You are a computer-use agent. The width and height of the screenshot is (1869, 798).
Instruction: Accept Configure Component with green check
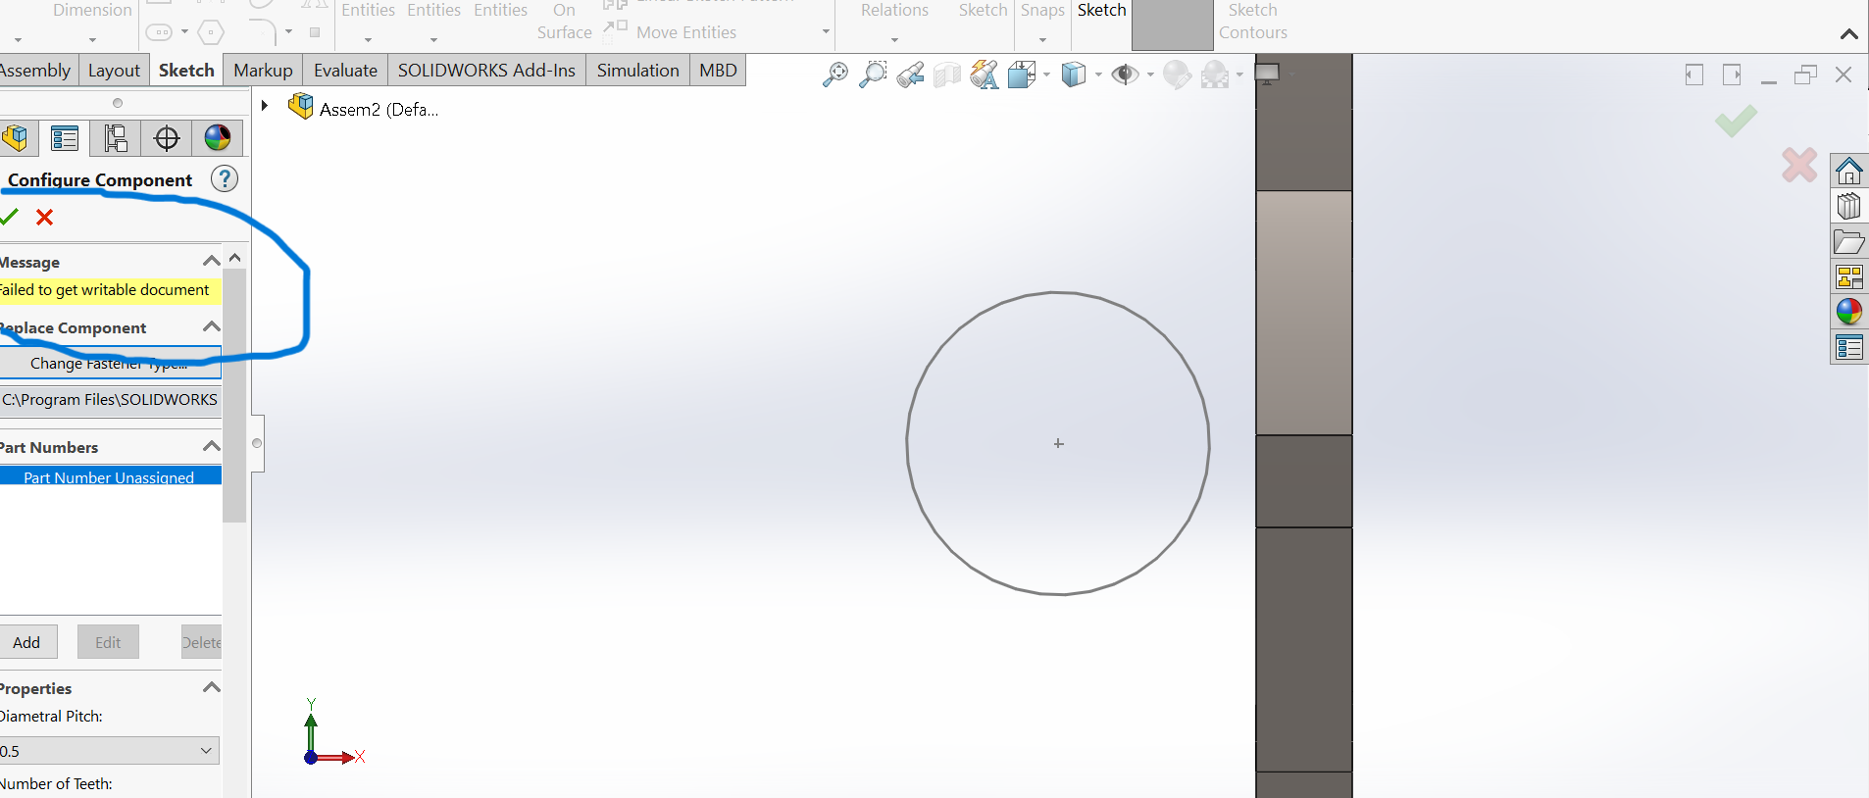[9, 217]
